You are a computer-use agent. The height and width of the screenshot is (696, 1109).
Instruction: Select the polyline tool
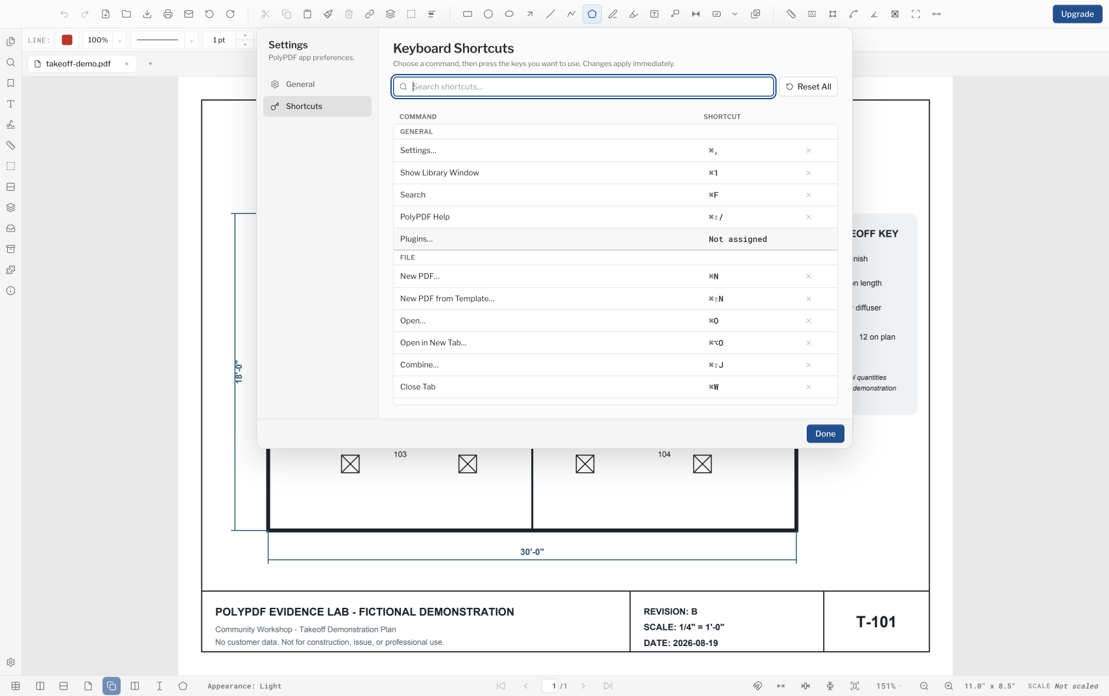coord(571,14)
